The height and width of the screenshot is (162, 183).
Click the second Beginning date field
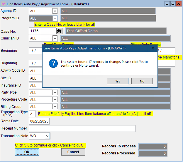point(35,63)
